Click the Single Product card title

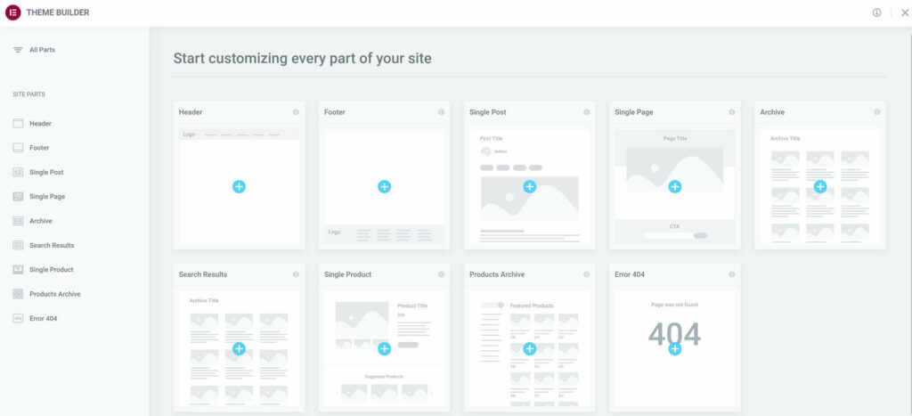point(348,274)
